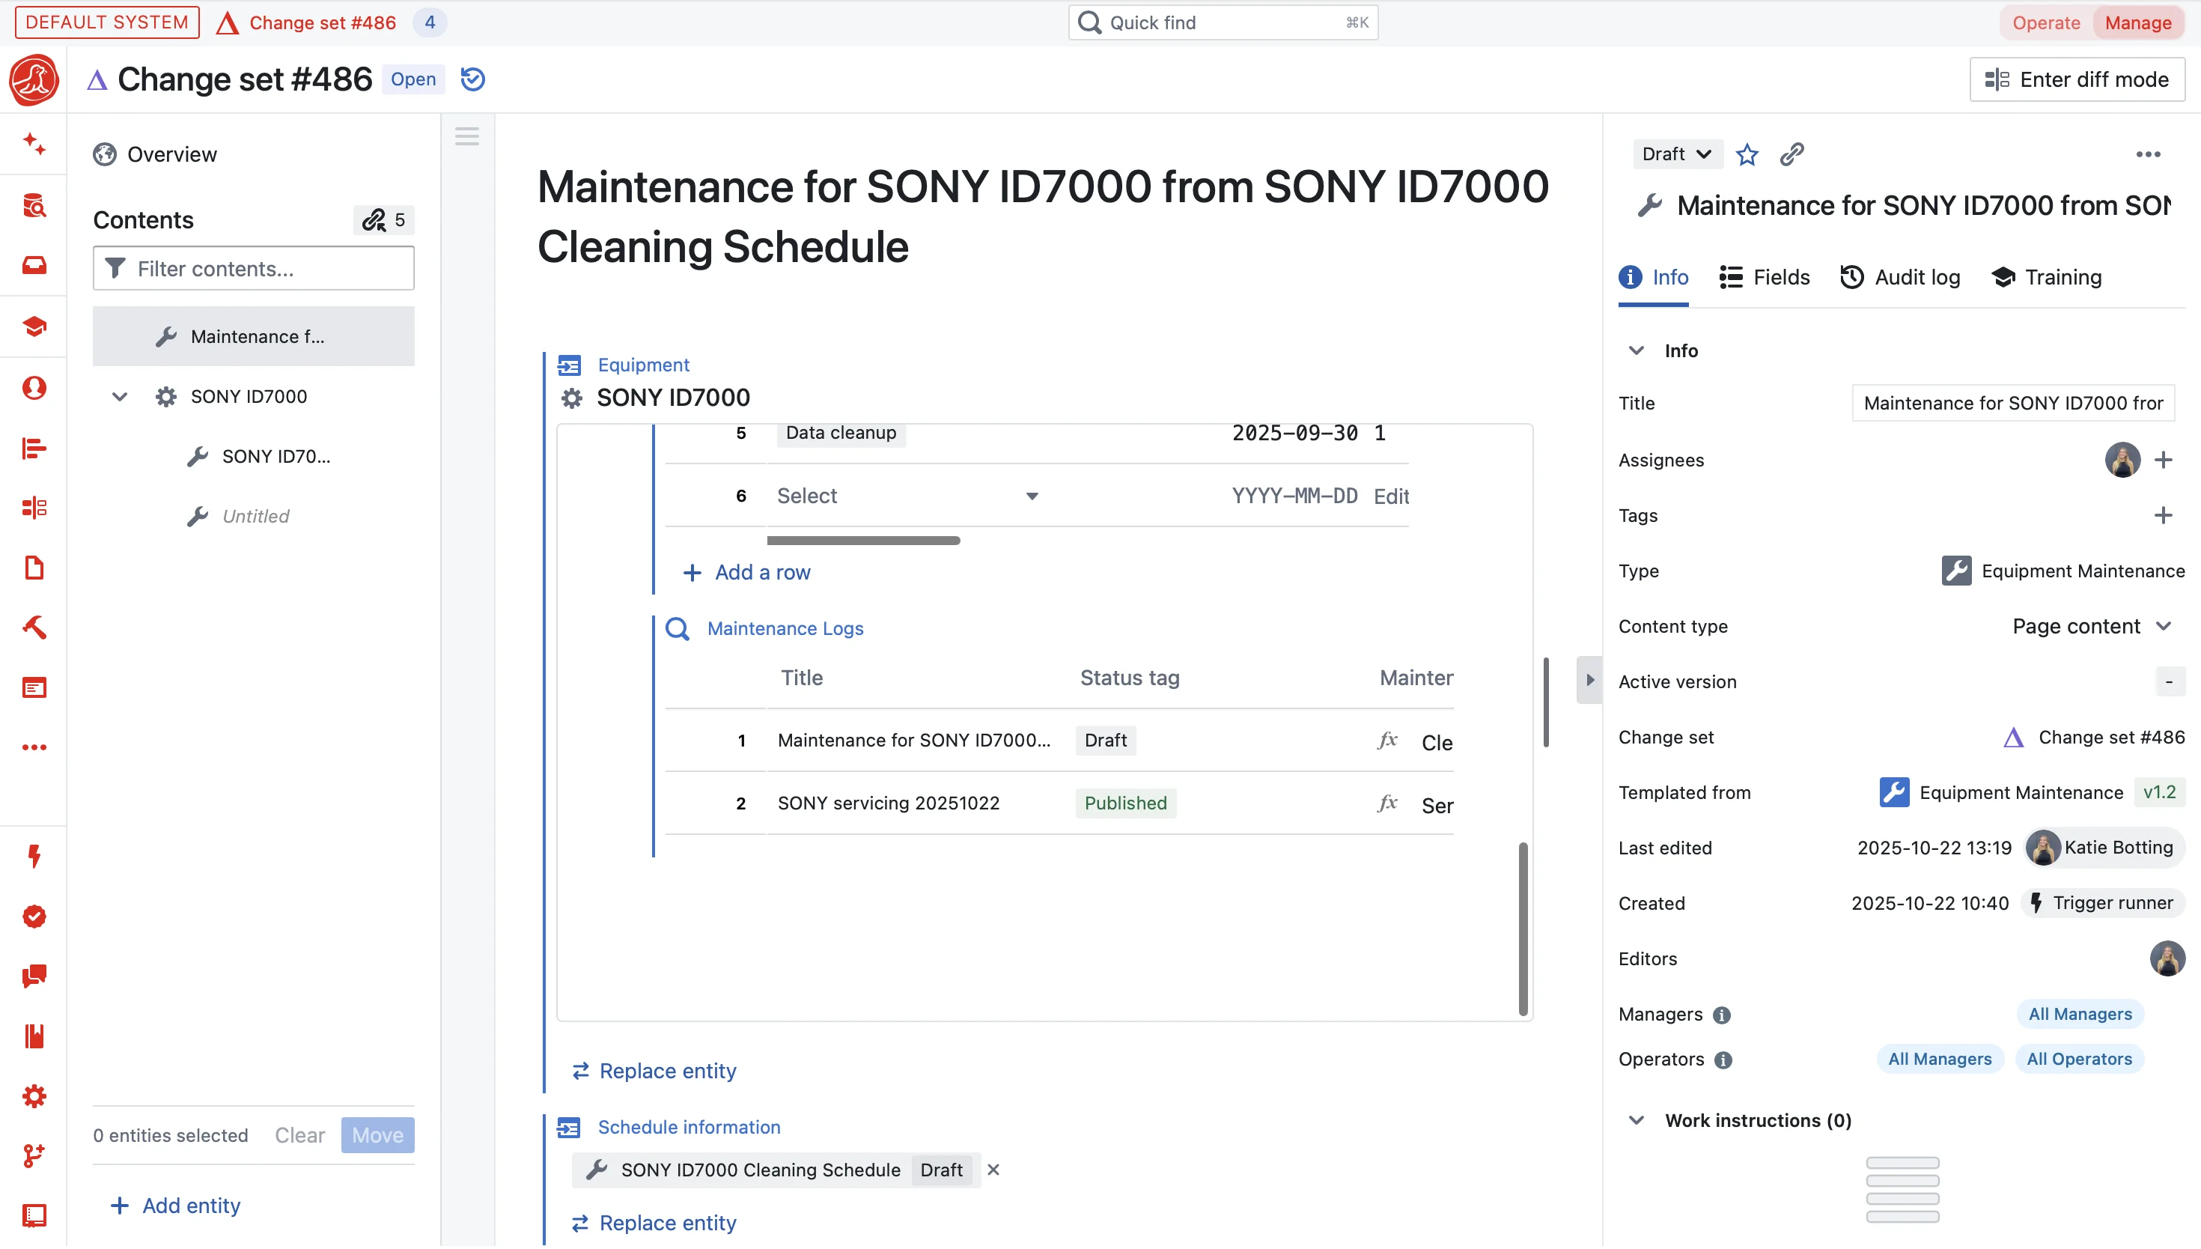2201x1249 pixels.
Task: Click the Enter diff mode button
Action: click(2077, 79)
